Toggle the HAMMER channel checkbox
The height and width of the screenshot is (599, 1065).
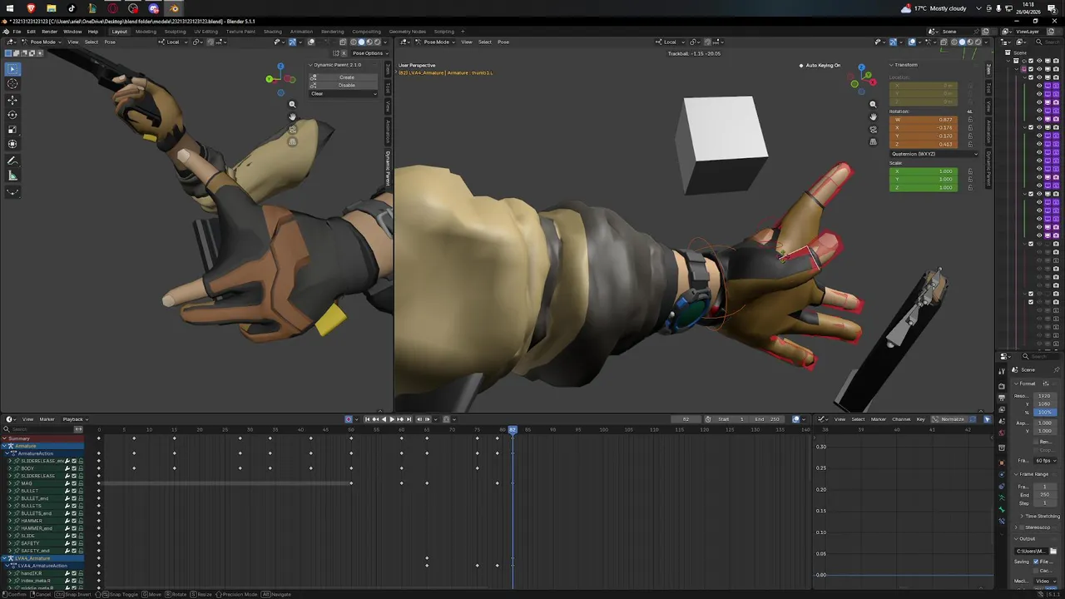pos(74,521)
